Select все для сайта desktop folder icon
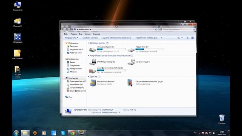This screenshot has height=136, width=242. pyautogui.click(x=18, y=72)
